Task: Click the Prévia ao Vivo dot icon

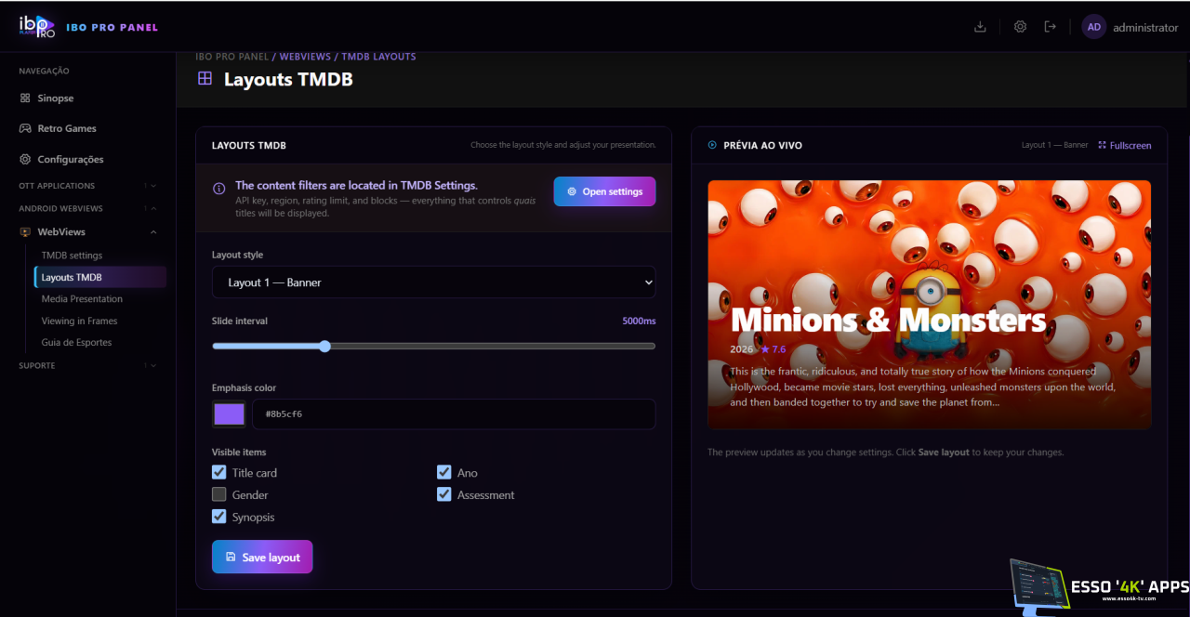Action: [x=712, y=145]
